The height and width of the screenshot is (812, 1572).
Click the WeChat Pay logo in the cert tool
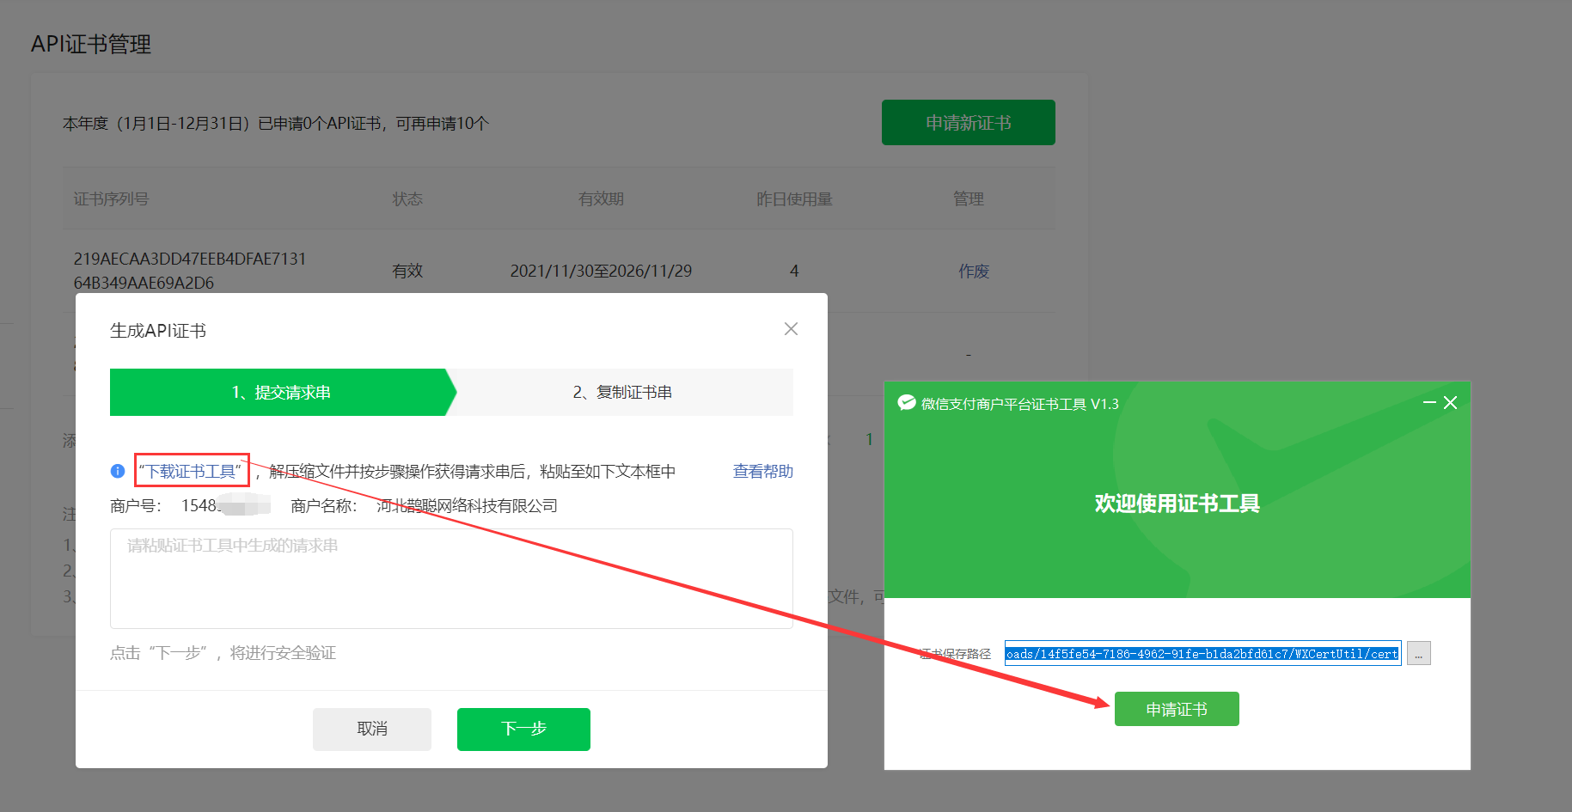click(906, 403)
